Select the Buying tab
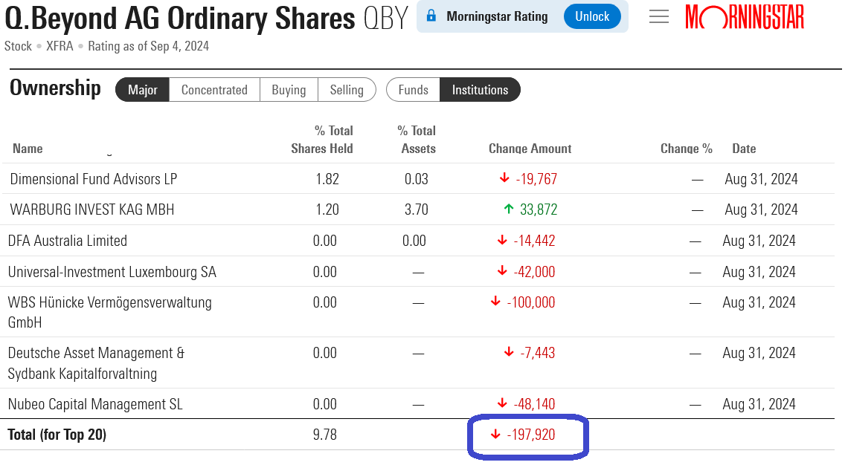The height and width of the screenshot is (468, 848). click(x=289, y=90)
